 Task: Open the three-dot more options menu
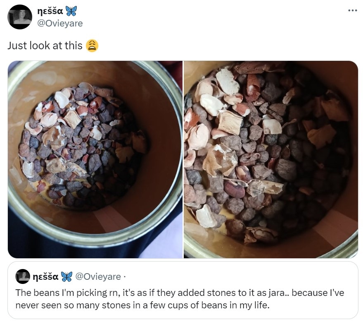pos(352,10)
